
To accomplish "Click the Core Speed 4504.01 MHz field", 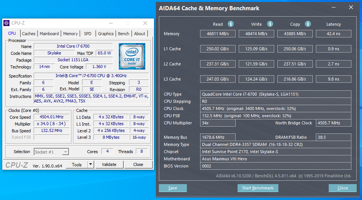I will 51,117.
